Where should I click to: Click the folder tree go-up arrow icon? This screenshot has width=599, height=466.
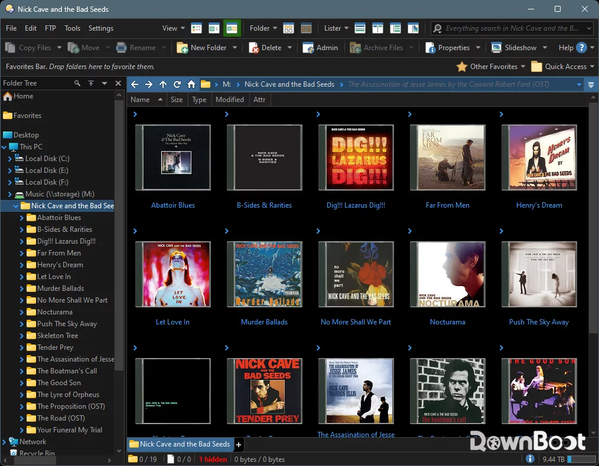coord(91,83)
